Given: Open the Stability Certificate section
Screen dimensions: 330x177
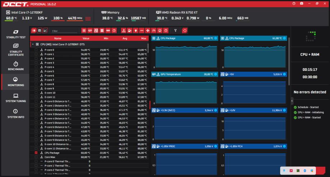Looking at the screenshot, I should (15, 50).
